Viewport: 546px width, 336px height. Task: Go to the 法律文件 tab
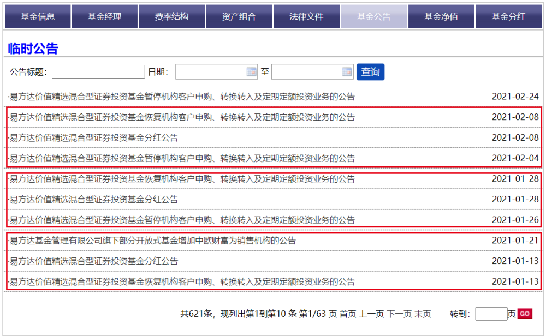click(x=306, y=16)
